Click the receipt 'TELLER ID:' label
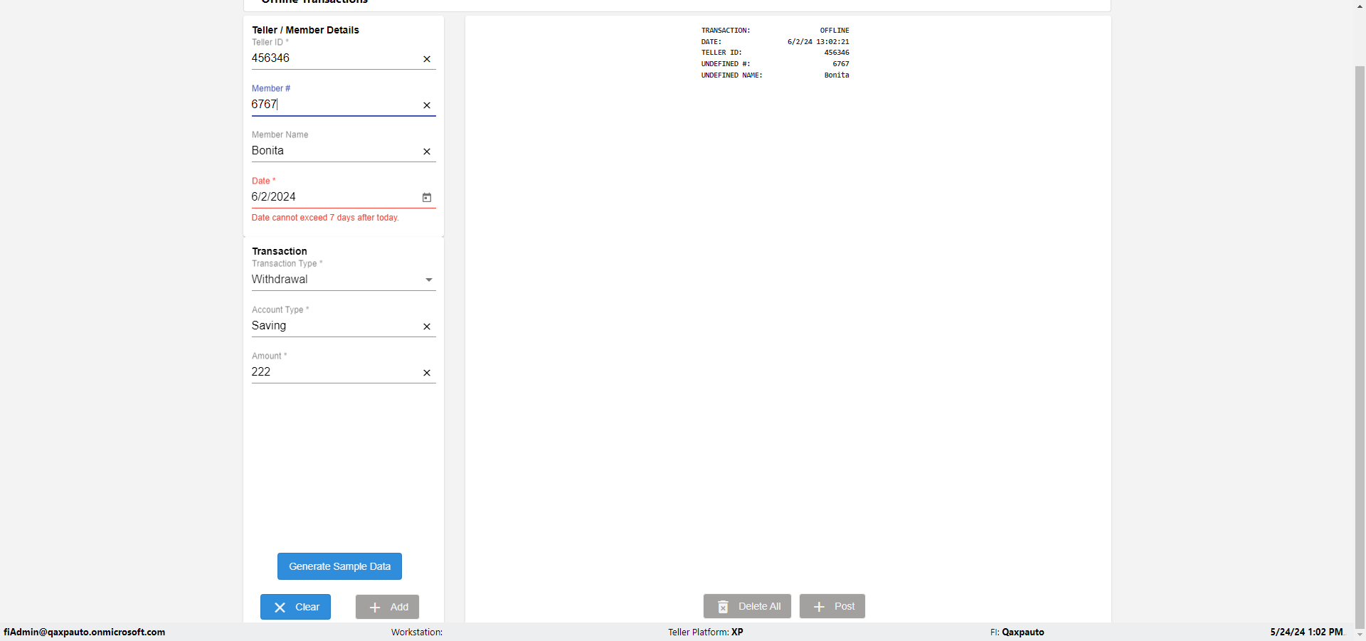1366x641 pixels. pyautogui.click(x=721, y=53)
